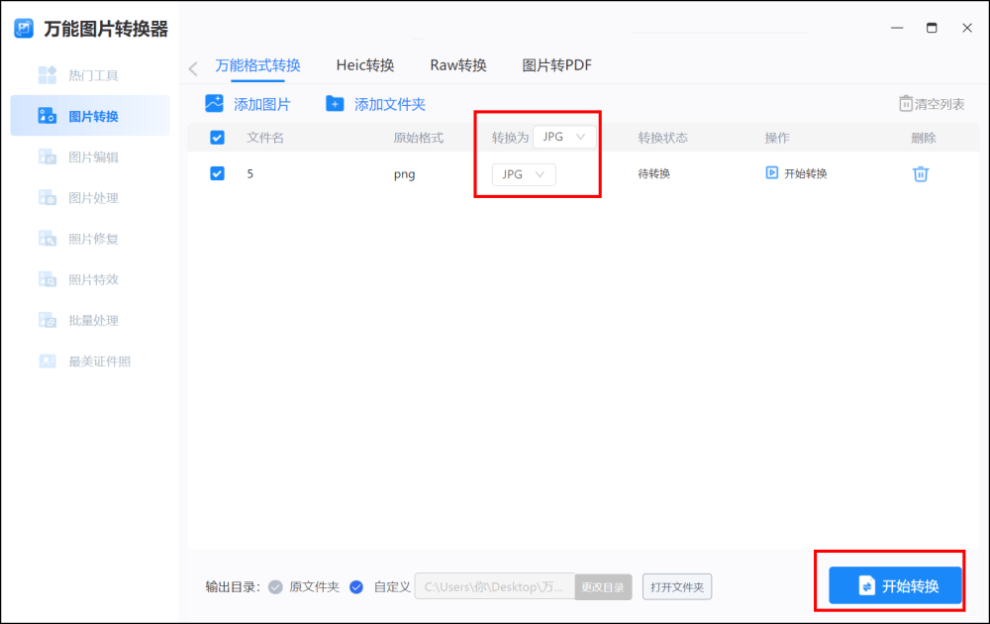Switch to the Raw转换 tab

(x=458, y=65)
